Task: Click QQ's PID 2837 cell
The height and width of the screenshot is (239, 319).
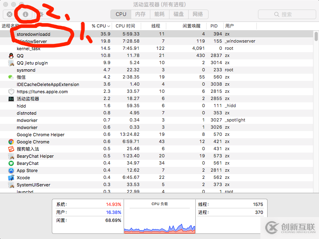Action: 216,55
